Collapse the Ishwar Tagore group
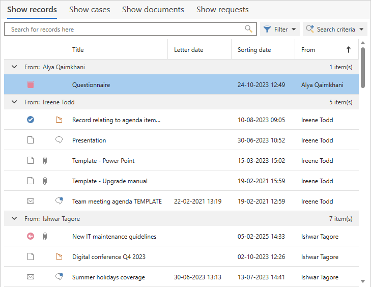This screenshot has height=287, width=371. click(x=14, y=219)
